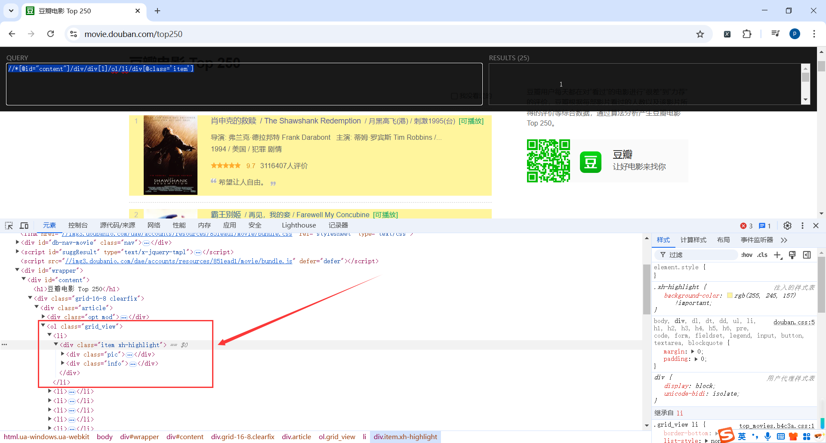Open DevTools settings gear
Image resolution: width=826 pixels, height=443 pixels.
click(x=788, y=226)
